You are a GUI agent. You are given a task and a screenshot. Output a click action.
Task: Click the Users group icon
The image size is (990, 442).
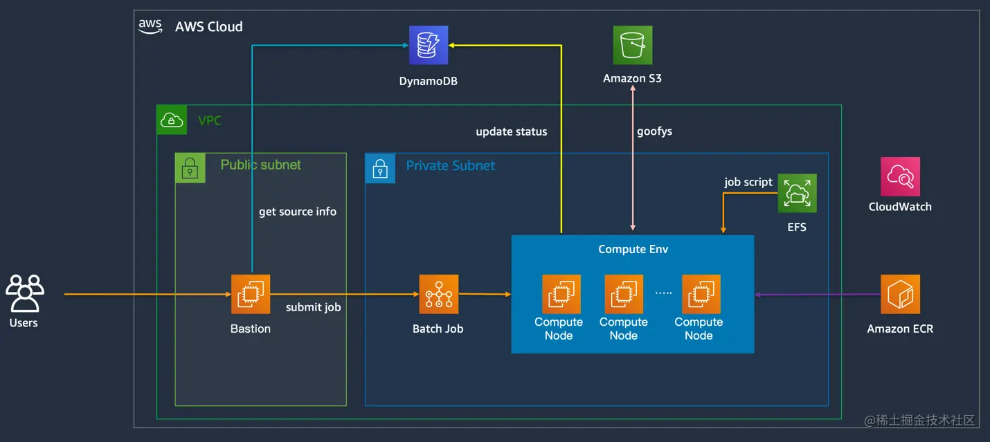[x=25, y=294]
